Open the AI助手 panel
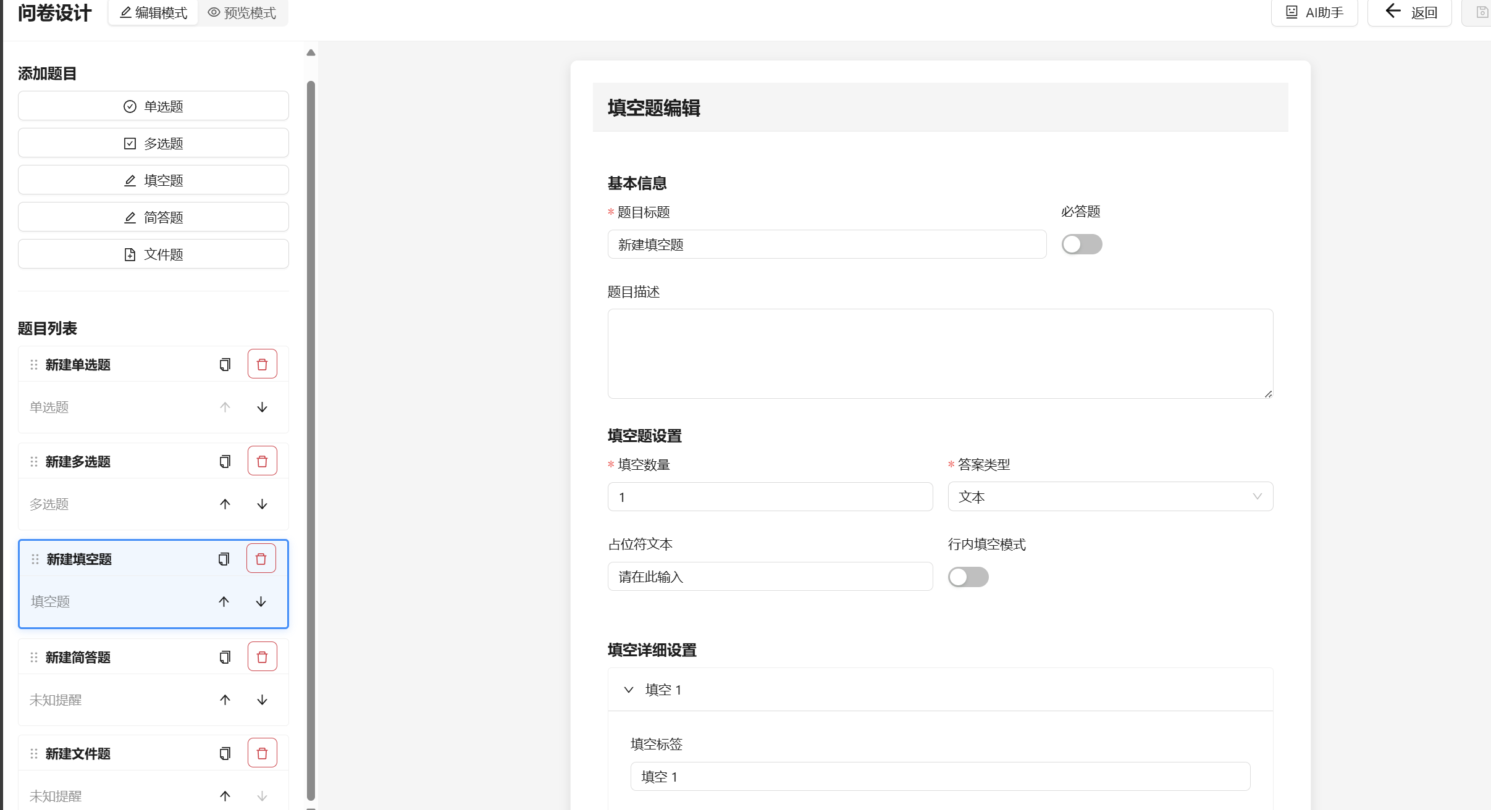 tap(1314, 12)
